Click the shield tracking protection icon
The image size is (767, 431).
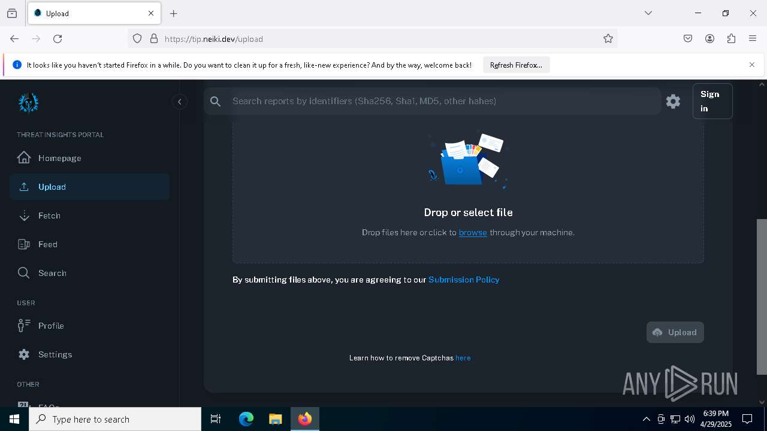pos(137,39)
